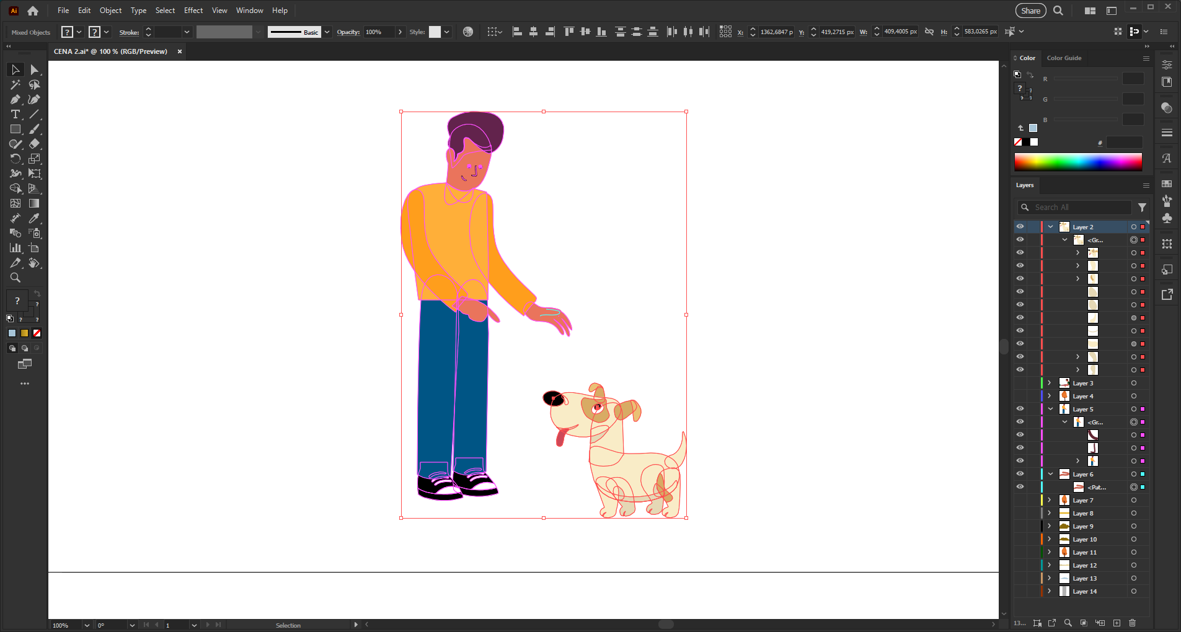Collapse the Layer 6 tree

[x=1050, y=474]
